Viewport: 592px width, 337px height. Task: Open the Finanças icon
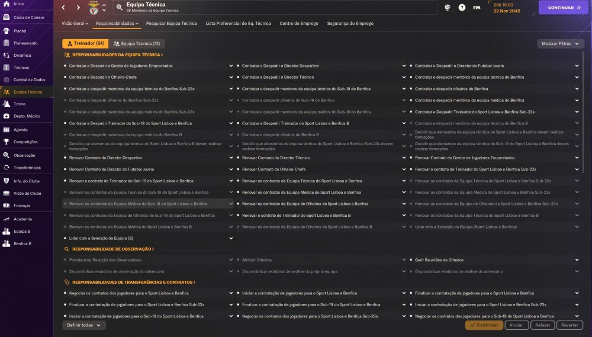7,206
